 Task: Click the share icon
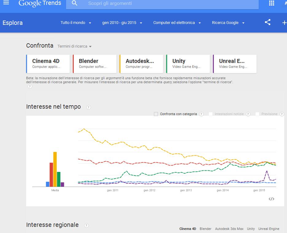[268, 22]
